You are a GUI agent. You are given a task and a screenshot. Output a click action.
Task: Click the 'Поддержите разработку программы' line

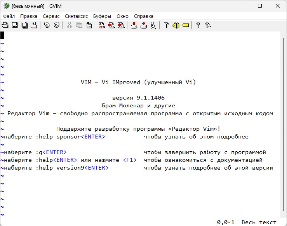pos(138,129)
